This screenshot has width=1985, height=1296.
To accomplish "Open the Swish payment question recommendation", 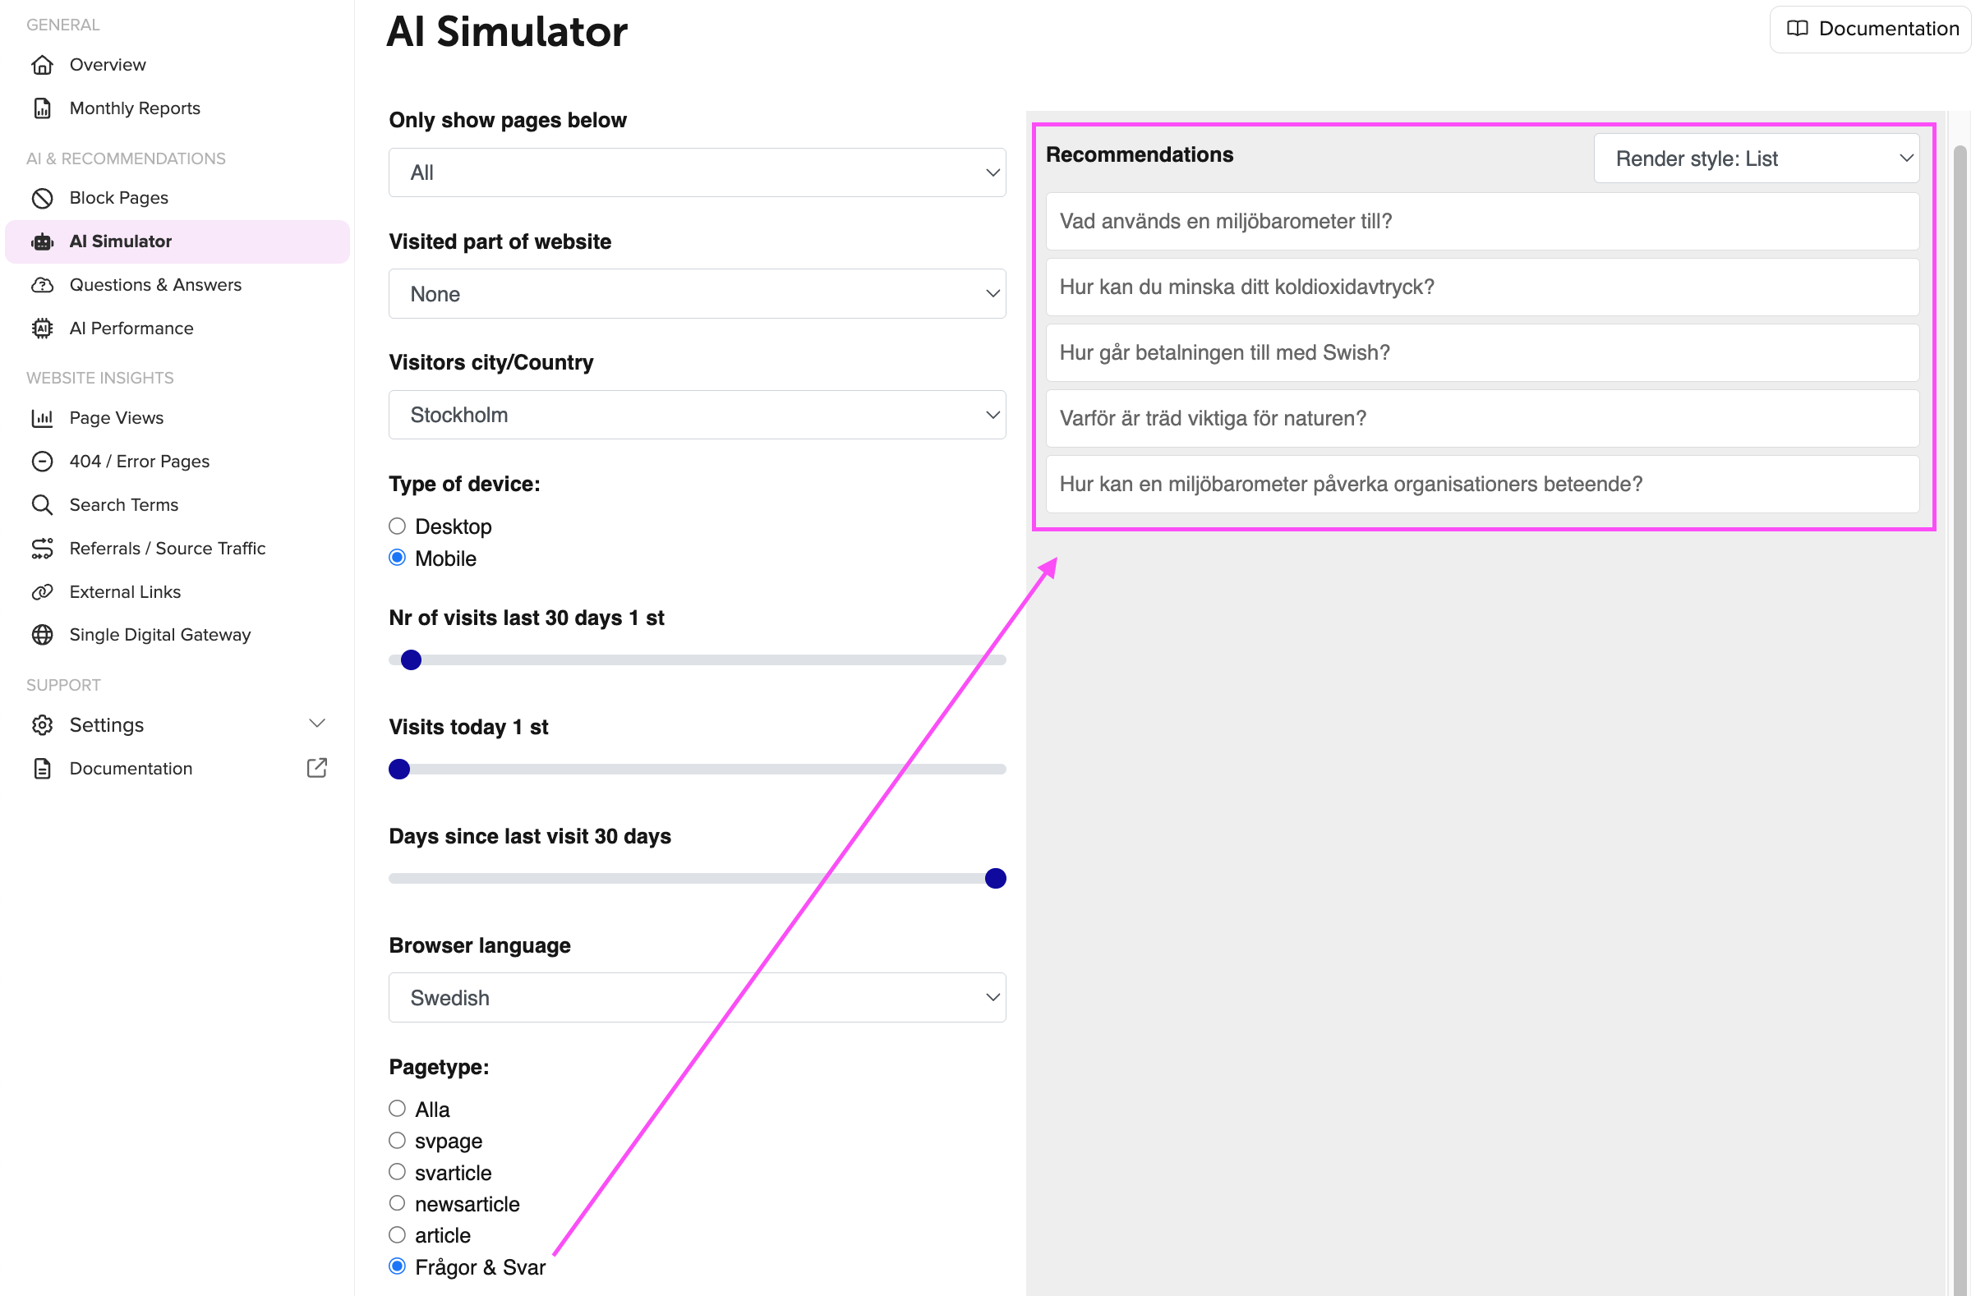I will [x=1482, y=353].
